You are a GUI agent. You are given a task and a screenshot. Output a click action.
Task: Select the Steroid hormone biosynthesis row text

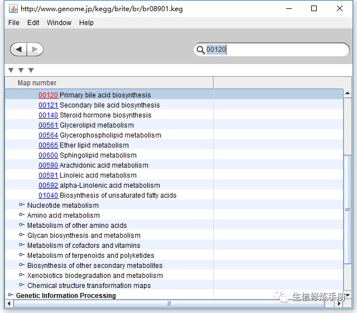click(105, 115)
